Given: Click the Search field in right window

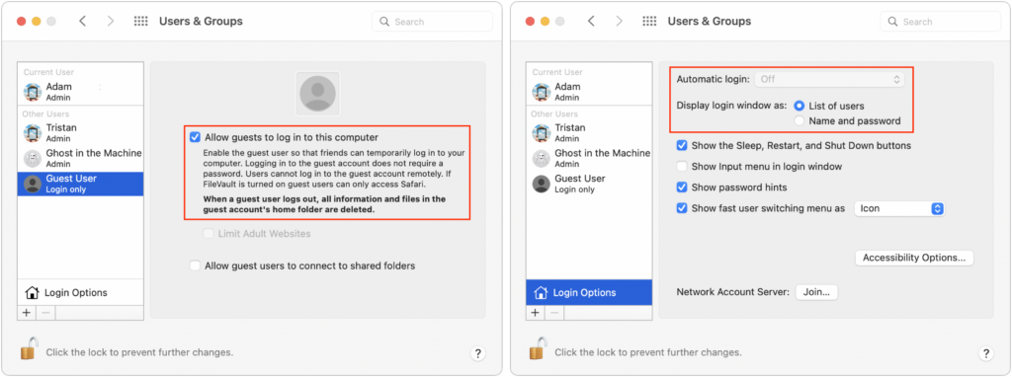Looking at the screenshot, I should click(x=941, y=22).
